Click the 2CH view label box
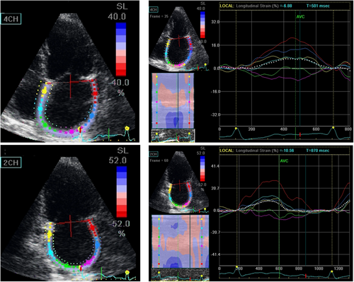 [x=11, y=163]
